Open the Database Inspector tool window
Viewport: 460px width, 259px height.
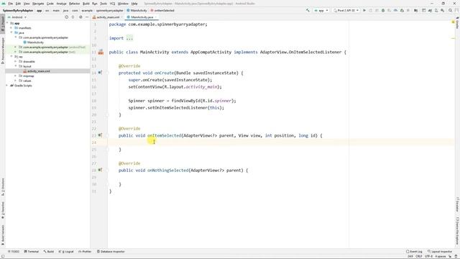point(111,252)
